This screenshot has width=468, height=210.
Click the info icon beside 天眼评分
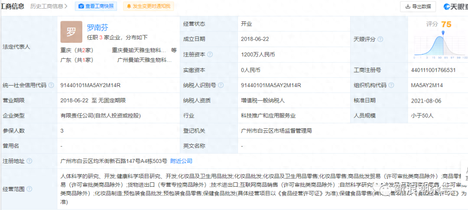pos(380,39)
